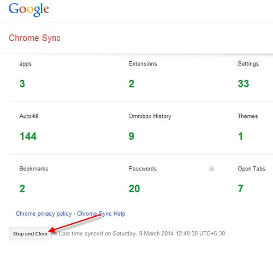Click the Extensions count 2
Image resolution: width=273 pixels, height=254 pixels.
[x=132, y=84]
